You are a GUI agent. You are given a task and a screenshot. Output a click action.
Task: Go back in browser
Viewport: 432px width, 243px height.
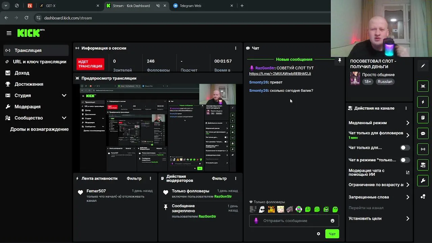pyautogui.click(x=6, y=18)
